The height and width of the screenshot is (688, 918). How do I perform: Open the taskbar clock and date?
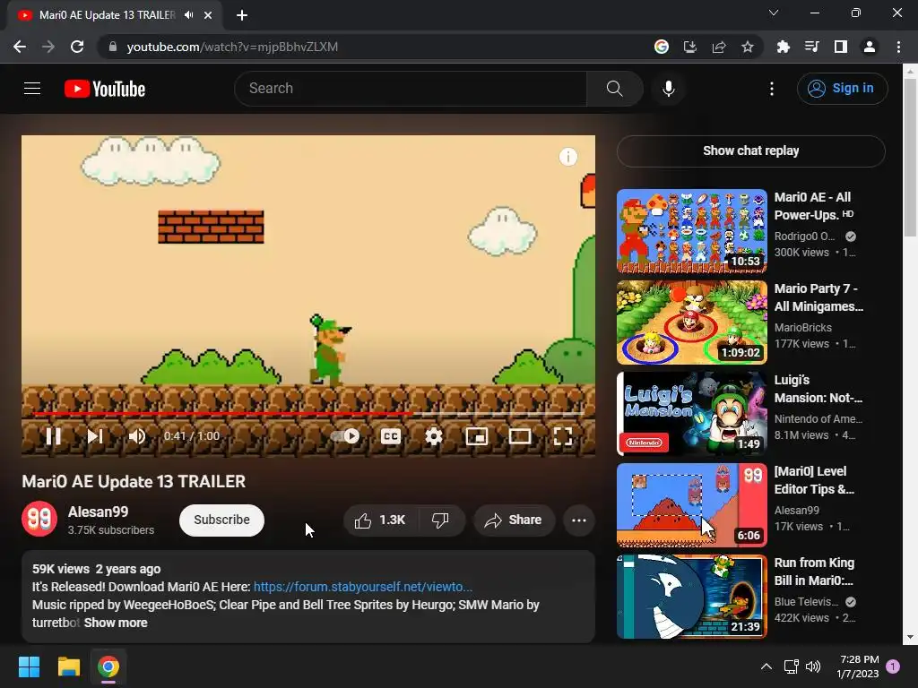pyautogui.click(x=858, y=666)
